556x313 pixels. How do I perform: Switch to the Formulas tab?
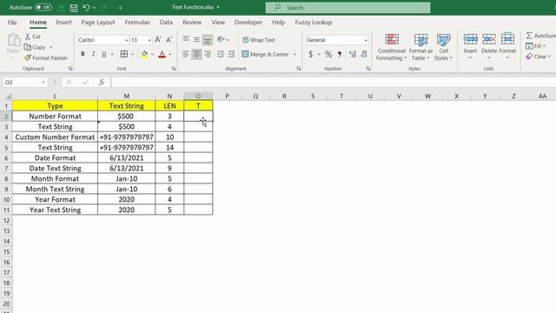[137, 22]
